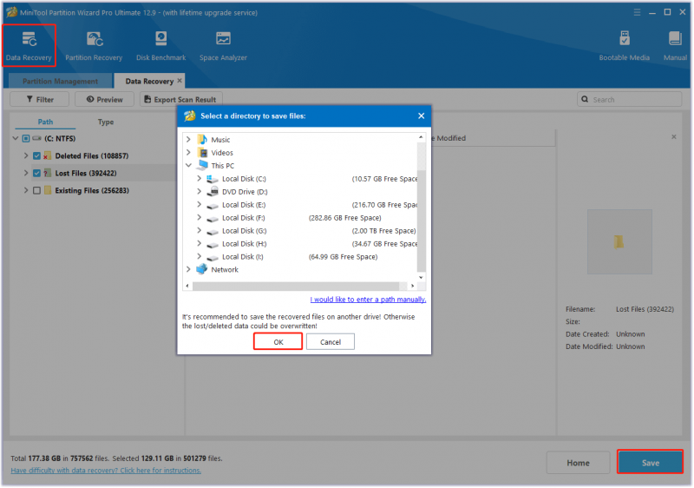Click the Network globe icon
Viewport: 694px width, 488px height.
tap(202, 269)
